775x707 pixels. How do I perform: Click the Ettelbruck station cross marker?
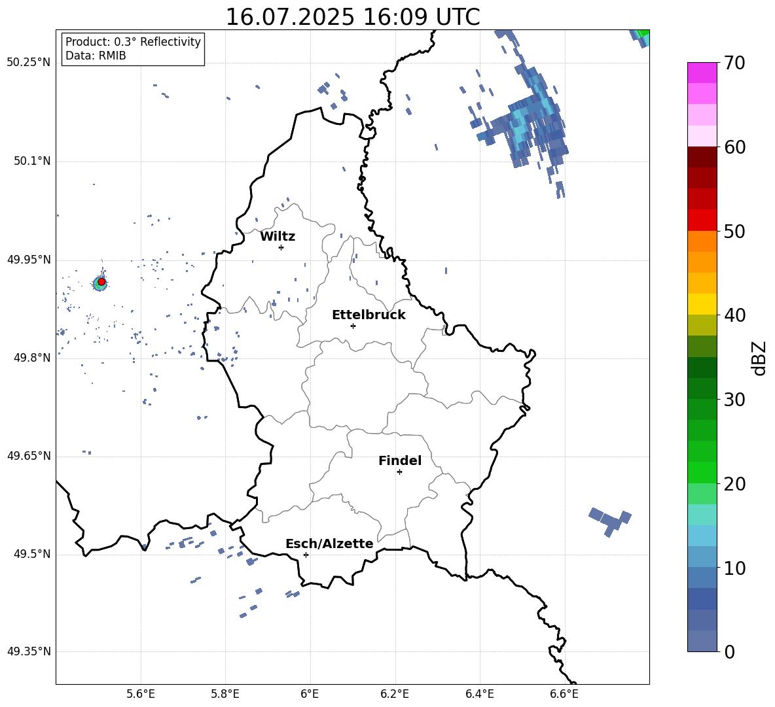[353, 326]
